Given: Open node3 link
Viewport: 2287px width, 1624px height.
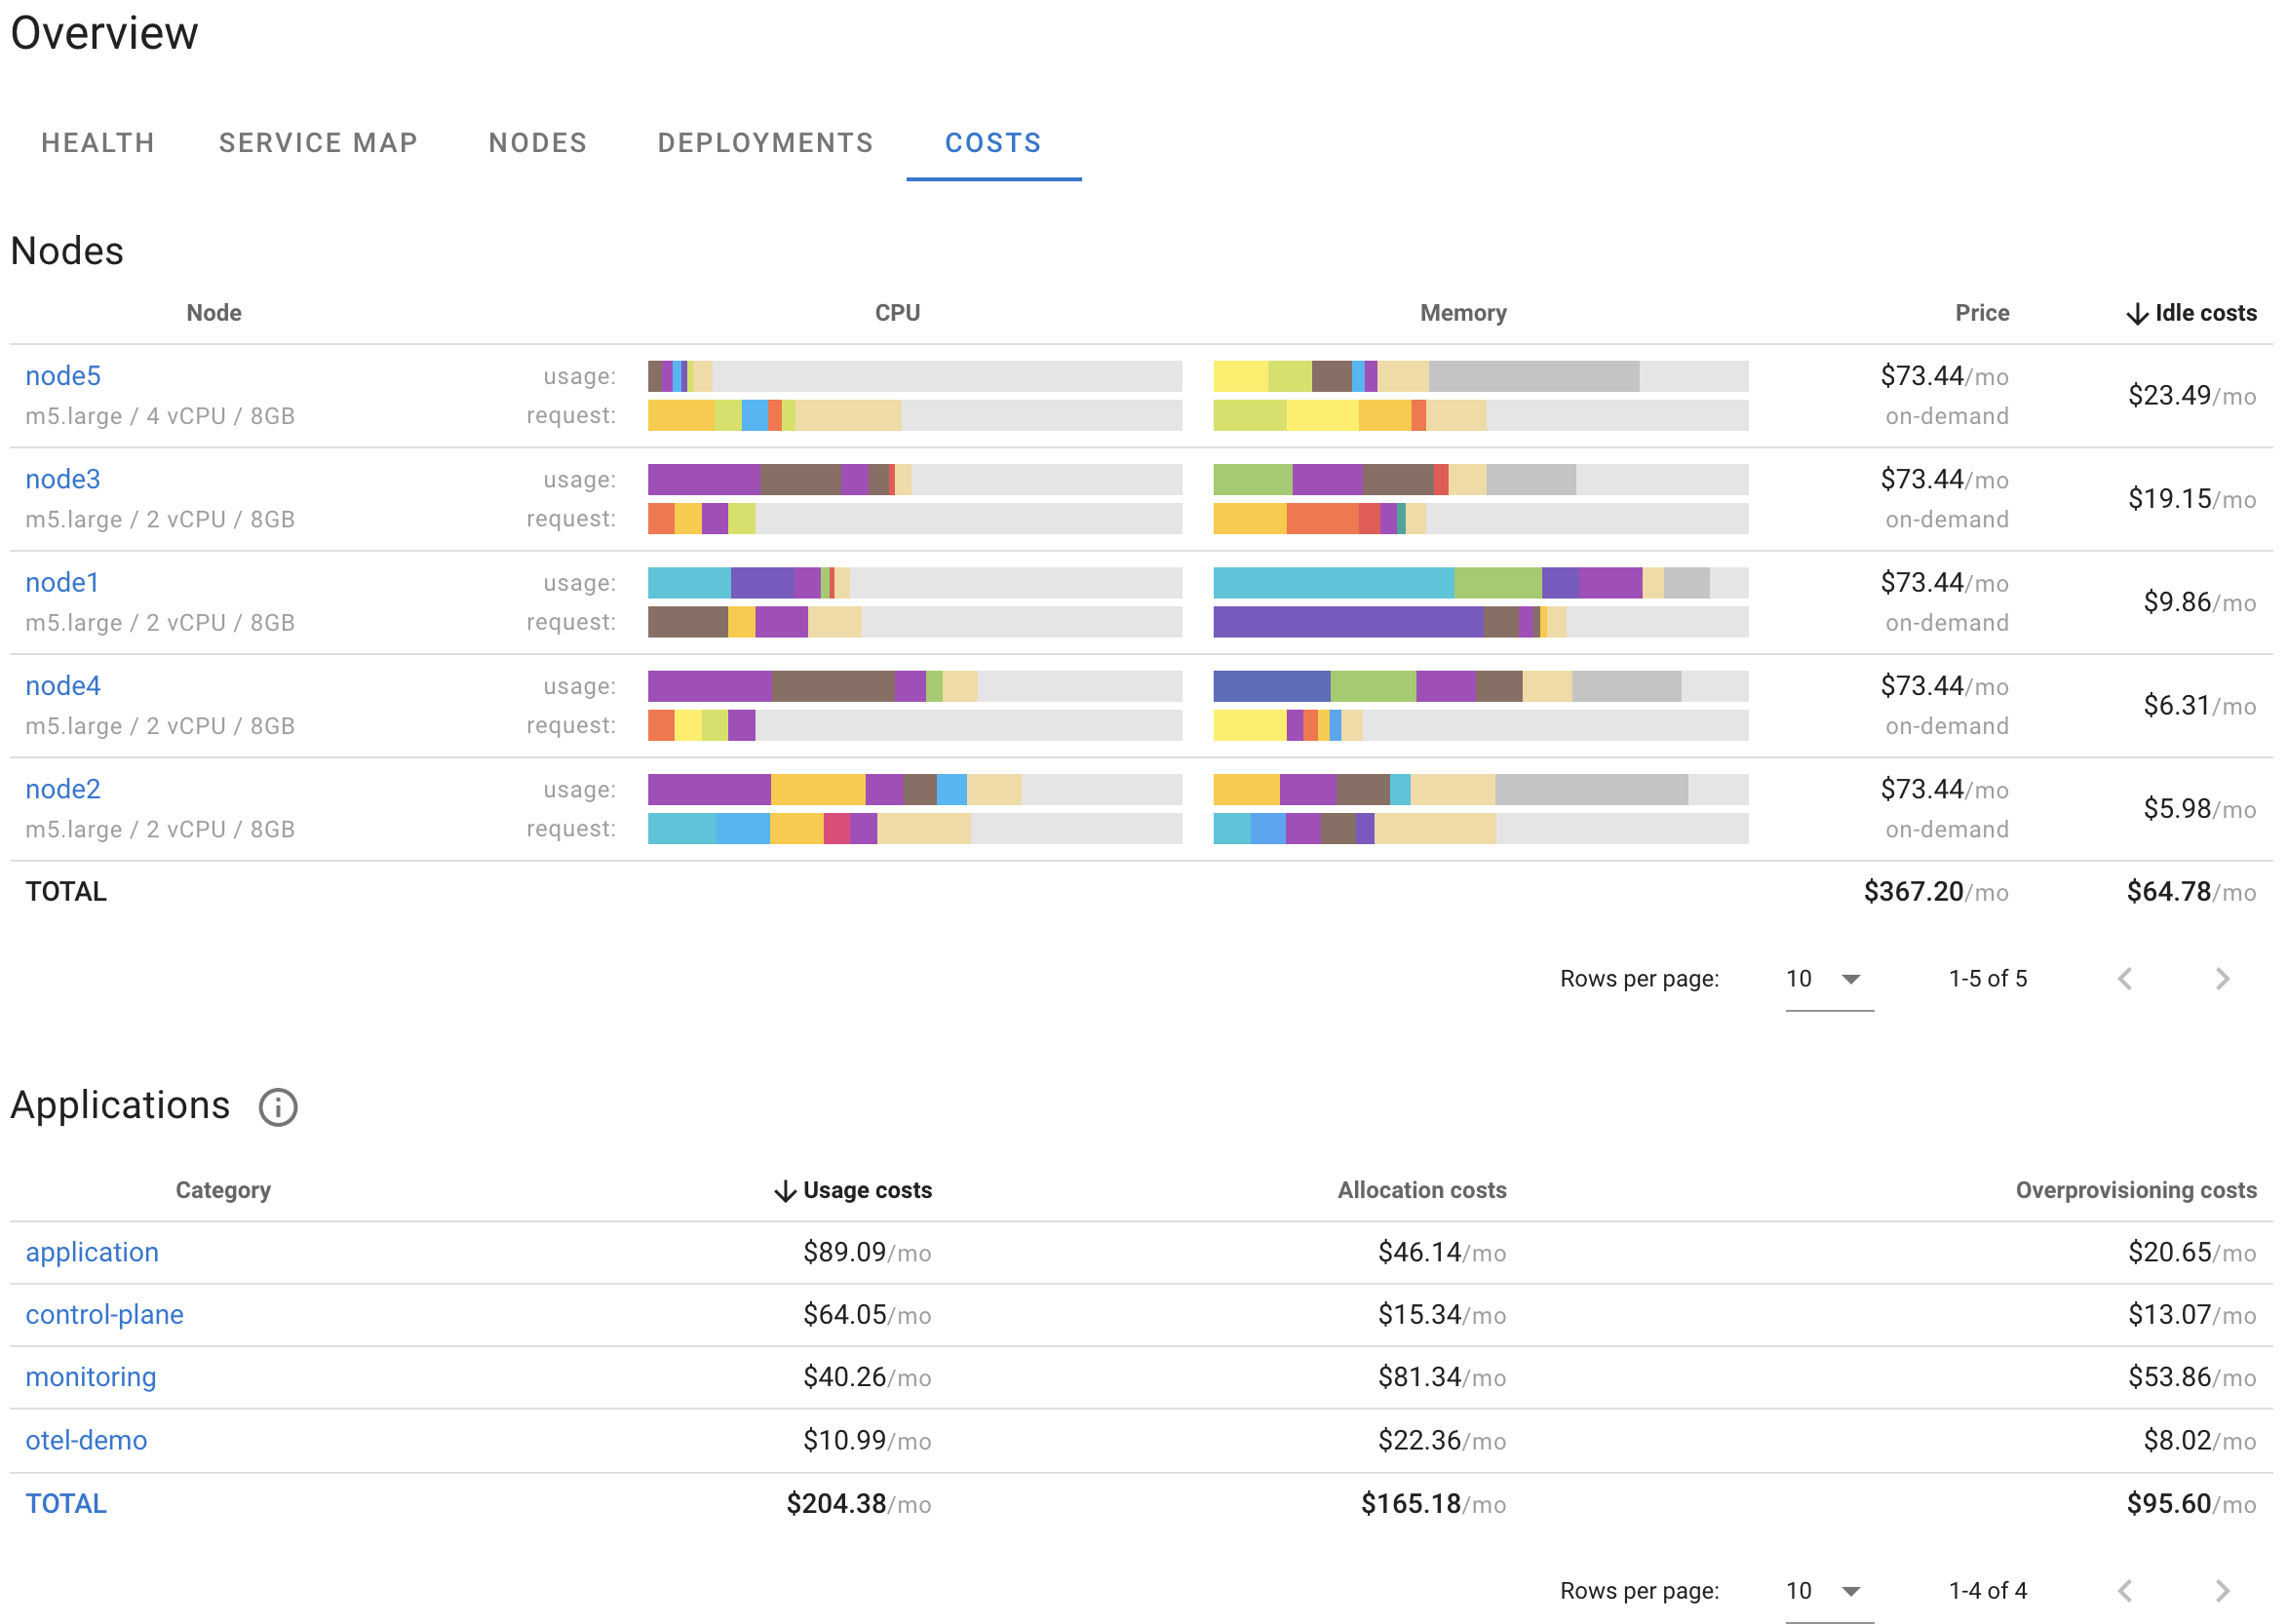Looking at the screenshot, I should [x=63, y=479].
